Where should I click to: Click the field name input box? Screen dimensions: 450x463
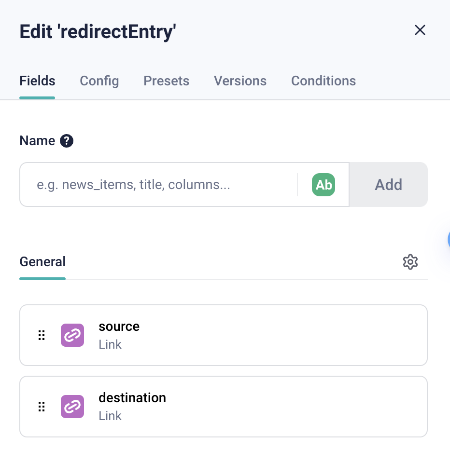point(159,184)
